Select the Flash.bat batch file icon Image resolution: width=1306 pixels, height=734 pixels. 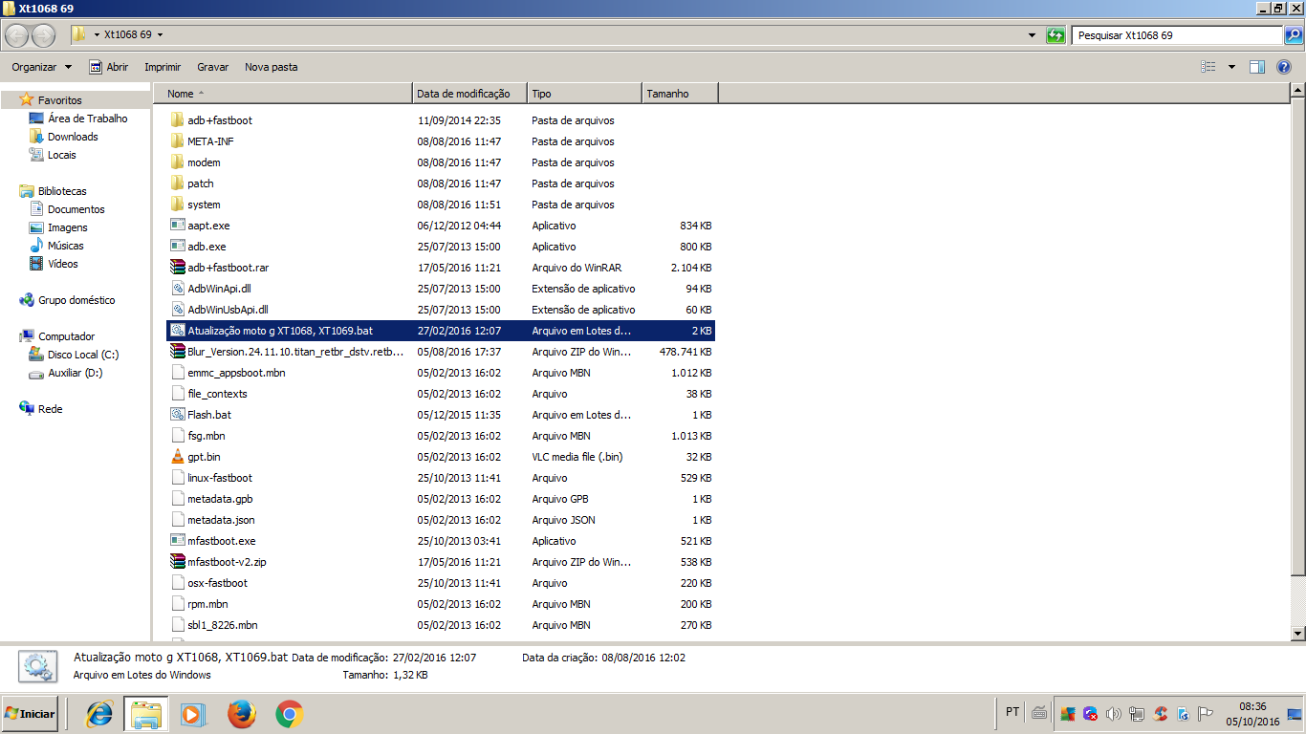tap(177, 415)
